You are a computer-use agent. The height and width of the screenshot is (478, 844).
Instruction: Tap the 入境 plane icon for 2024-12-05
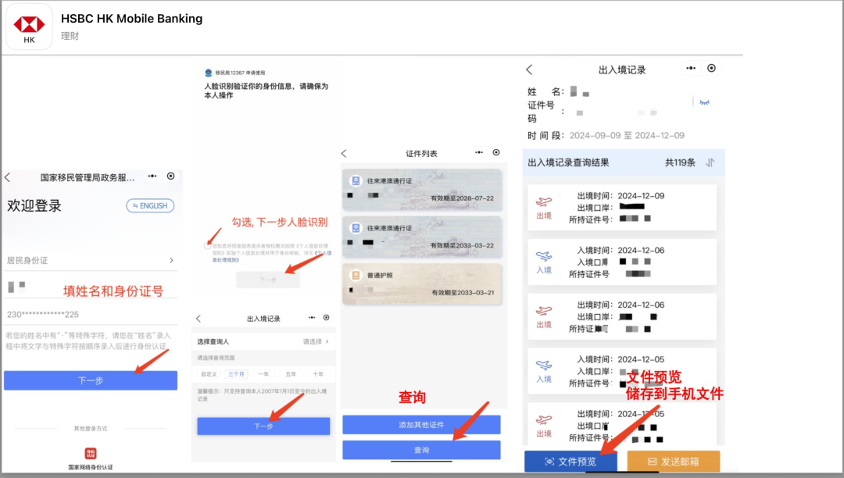coord(544,366)
